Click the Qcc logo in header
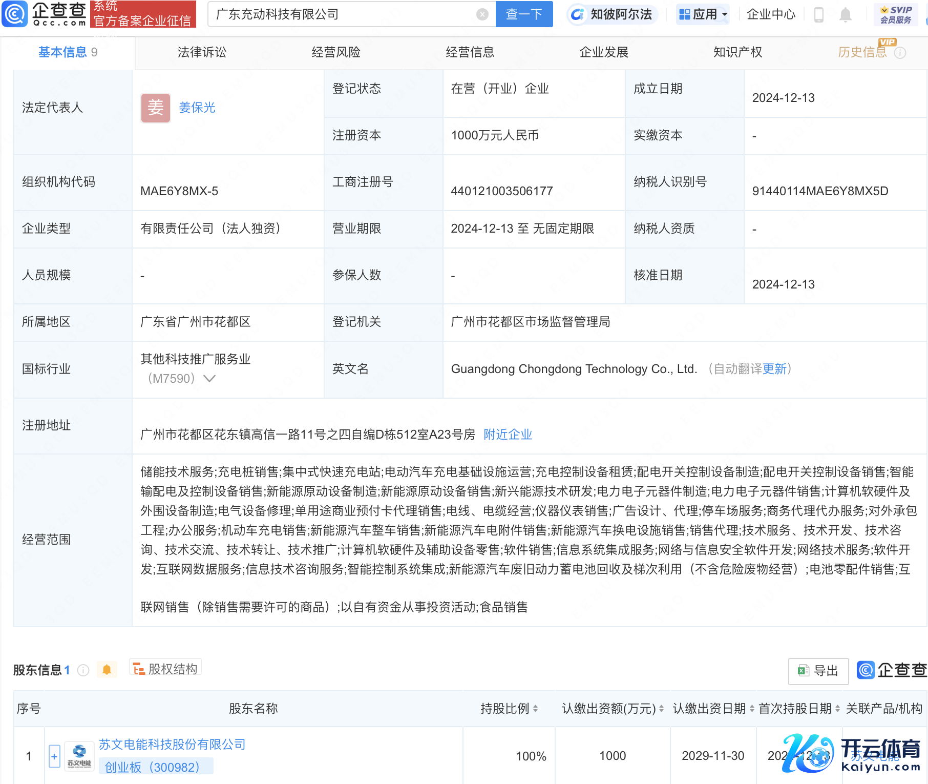This screenshot has width=928, height=784. pos(44,14)
